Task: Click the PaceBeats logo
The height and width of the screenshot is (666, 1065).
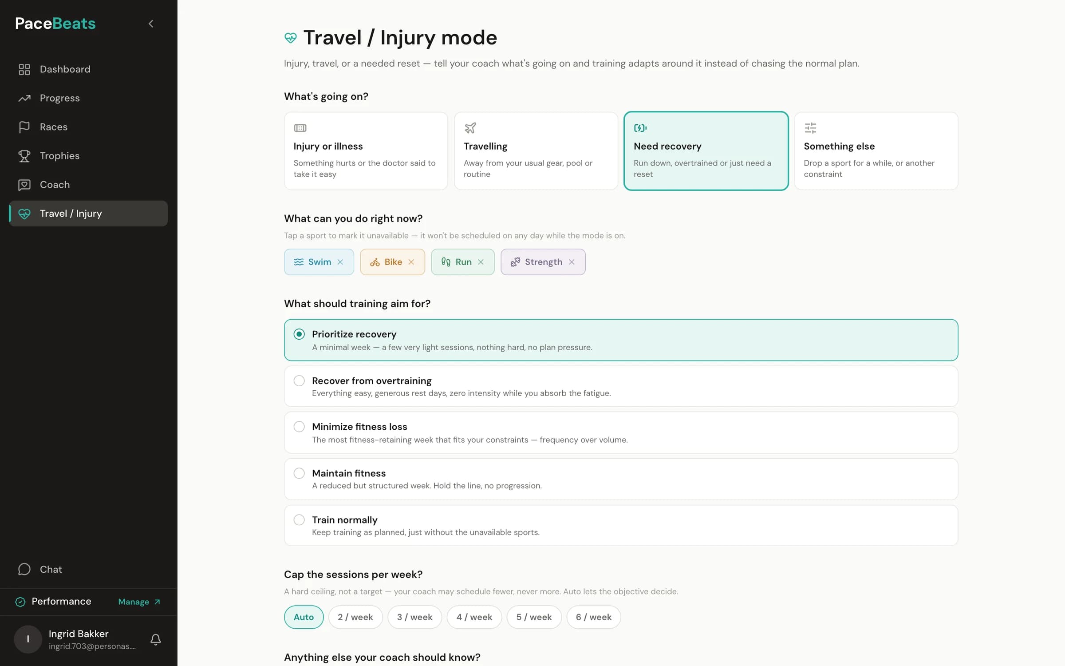Action: 55,24
